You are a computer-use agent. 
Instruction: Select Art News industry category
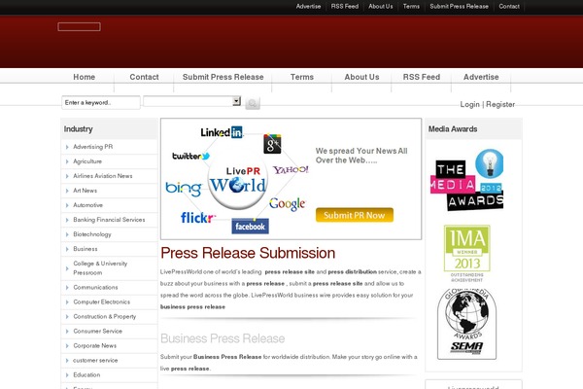(x=86, y=191)
